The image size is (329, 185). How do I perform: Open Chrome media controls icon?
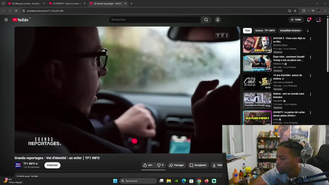(x=313, y=11)
